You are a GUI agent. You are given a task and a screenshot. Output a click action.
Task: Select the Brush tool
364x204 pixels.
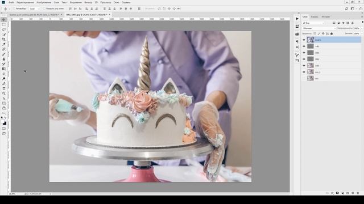click(x=4, y=54)
